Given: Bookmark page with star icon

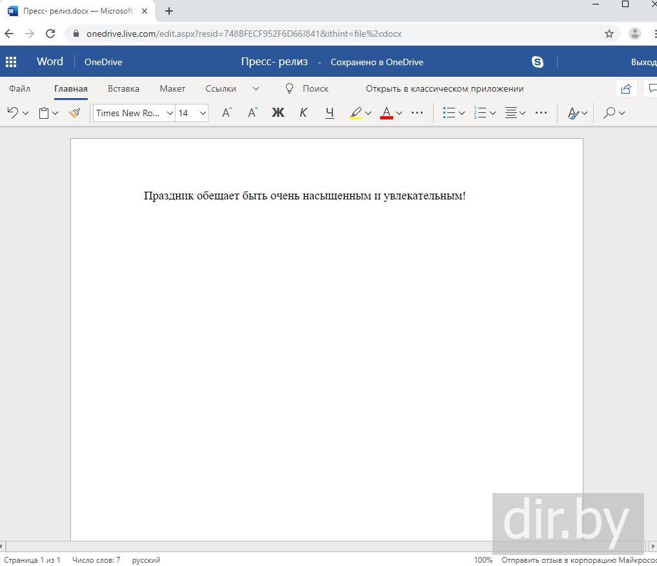Looking at the screenshot, I should click(x=609, y=34).
